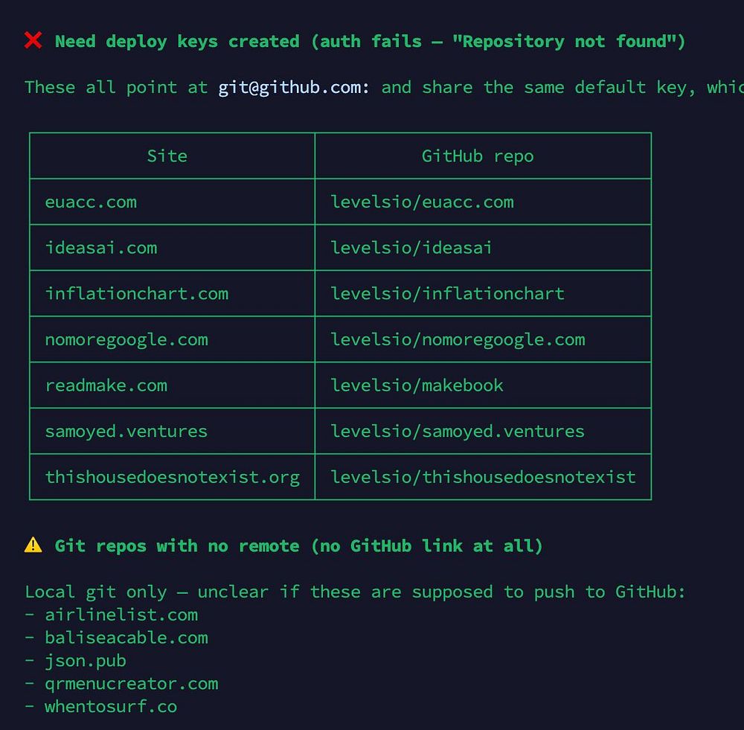Select thishousedoesnotexist.org site cell
The image size is (744, 730).
[172, 477]
